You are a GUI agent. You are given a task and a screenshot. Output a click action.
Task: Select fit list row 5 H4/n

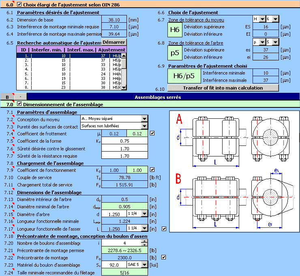(69, 74)
